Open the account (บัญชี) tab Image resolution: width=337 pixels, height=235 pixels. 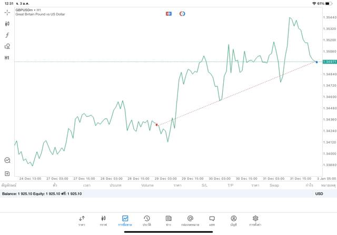[x=233, y=220]
